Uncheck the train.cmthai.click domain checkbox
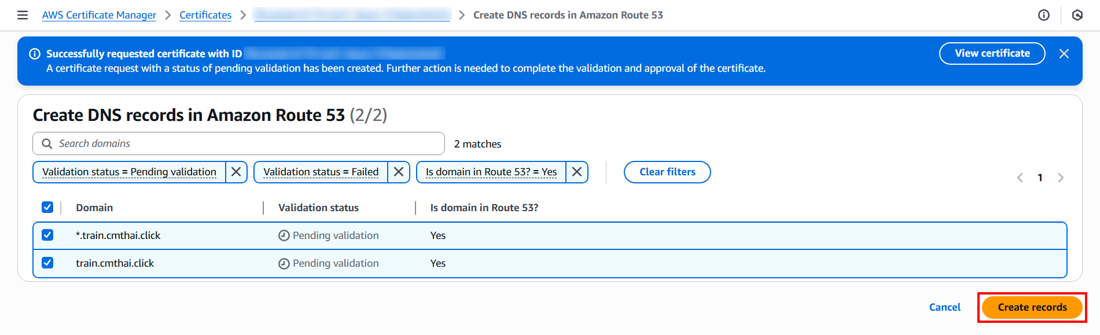 coord(47,263)
